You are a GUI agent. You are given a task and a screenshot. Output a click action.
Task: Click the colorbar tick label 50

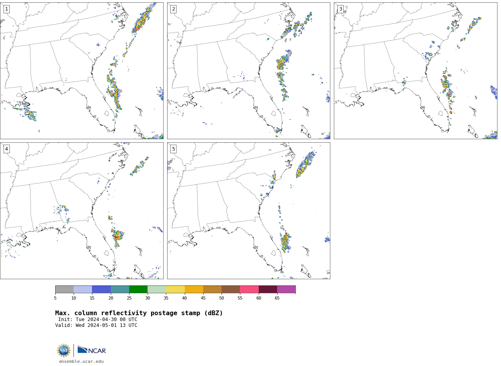click(222, 298)
